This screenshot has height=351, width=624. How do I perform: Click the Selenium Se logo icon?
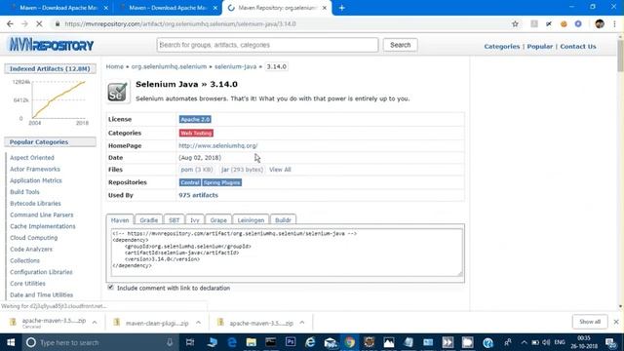point(117,92)
